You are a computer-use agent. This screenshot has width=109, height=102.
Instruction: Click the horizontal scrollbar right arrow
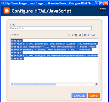[96, 84]
